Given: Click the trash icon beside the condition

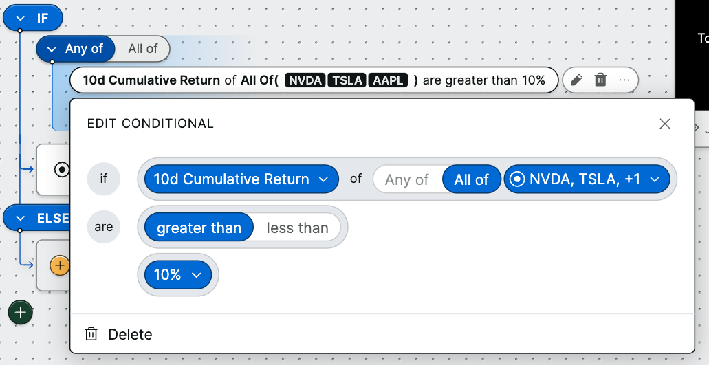Looking at the screenshot, I should pyautogui.click(x=600, y=80).
